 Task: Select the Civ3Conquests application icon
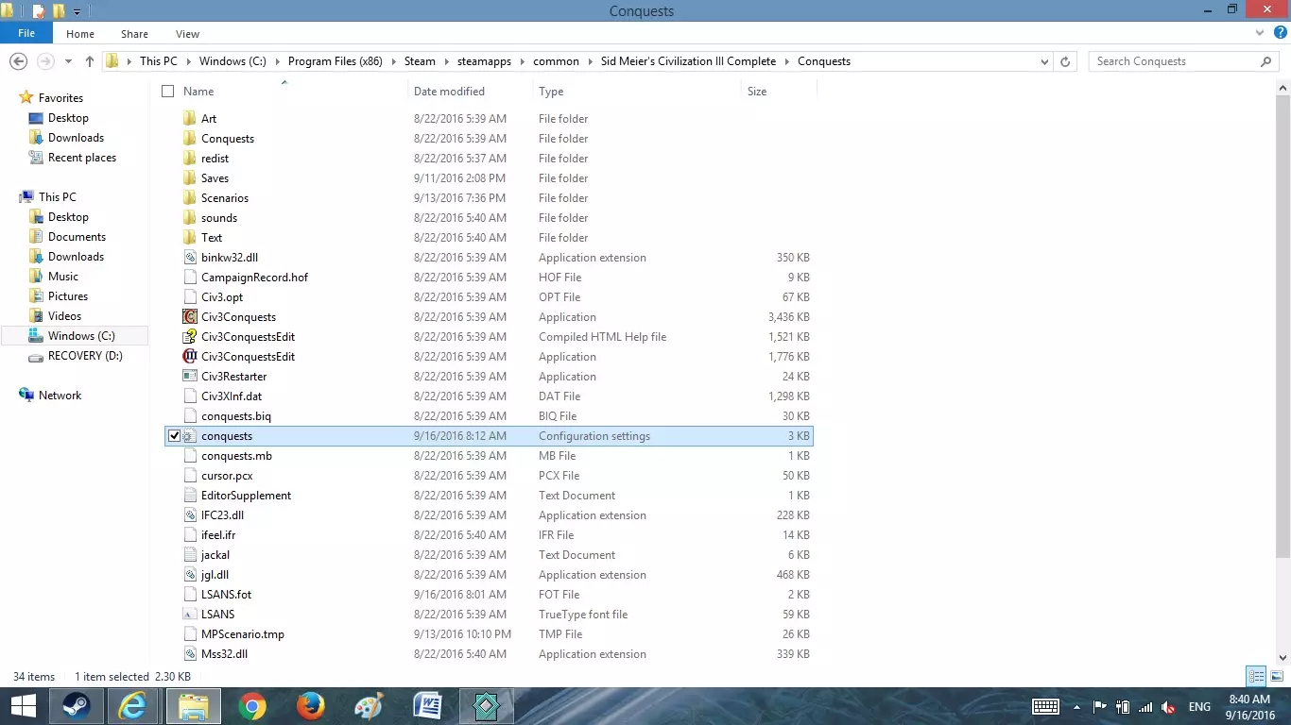pos(190,317)
